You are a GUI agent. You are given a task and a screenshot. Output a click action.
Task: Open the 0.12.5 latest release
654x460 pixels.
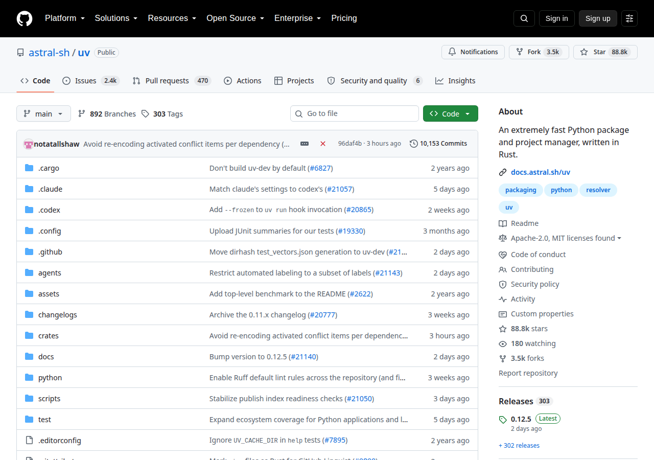tap(521, 419)
